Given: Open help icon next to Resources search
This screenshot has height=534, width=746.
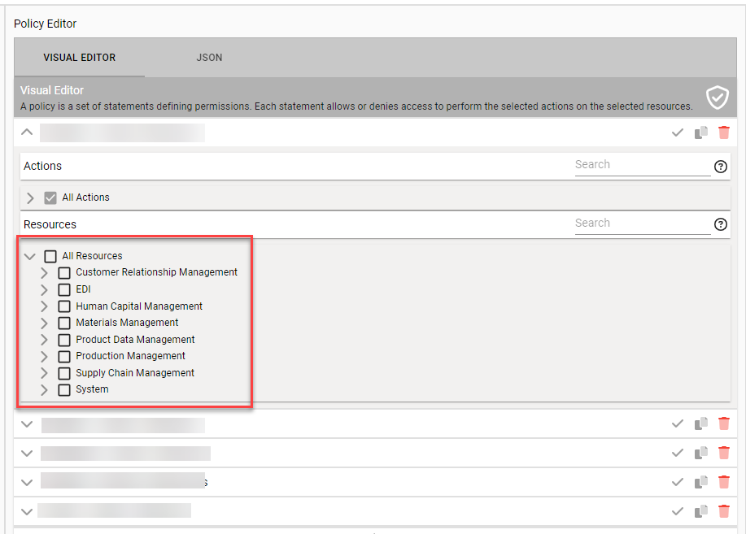Looking at the screenshot, I should (720, 225).
